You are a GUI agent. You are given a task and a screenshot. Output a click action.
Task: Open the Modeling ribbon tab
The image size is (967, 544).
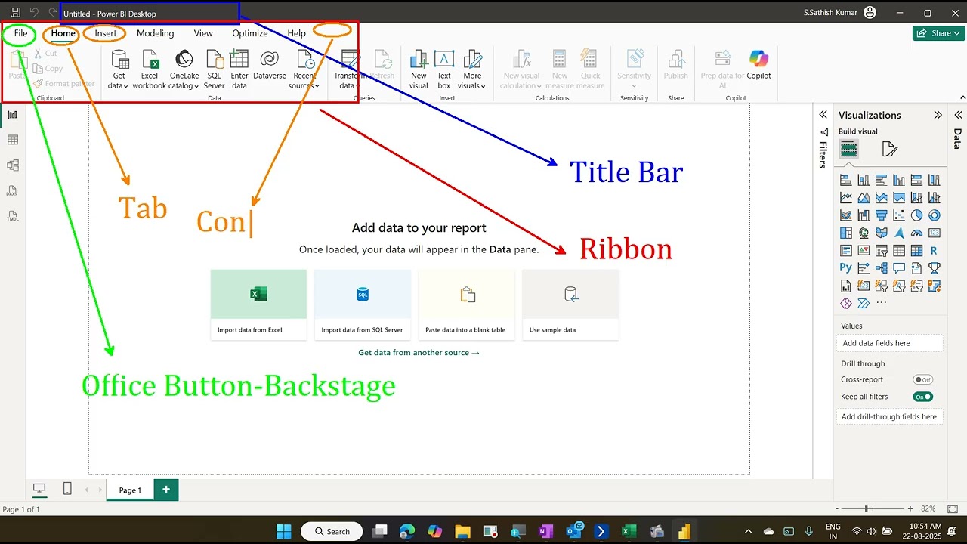(156, 33)
